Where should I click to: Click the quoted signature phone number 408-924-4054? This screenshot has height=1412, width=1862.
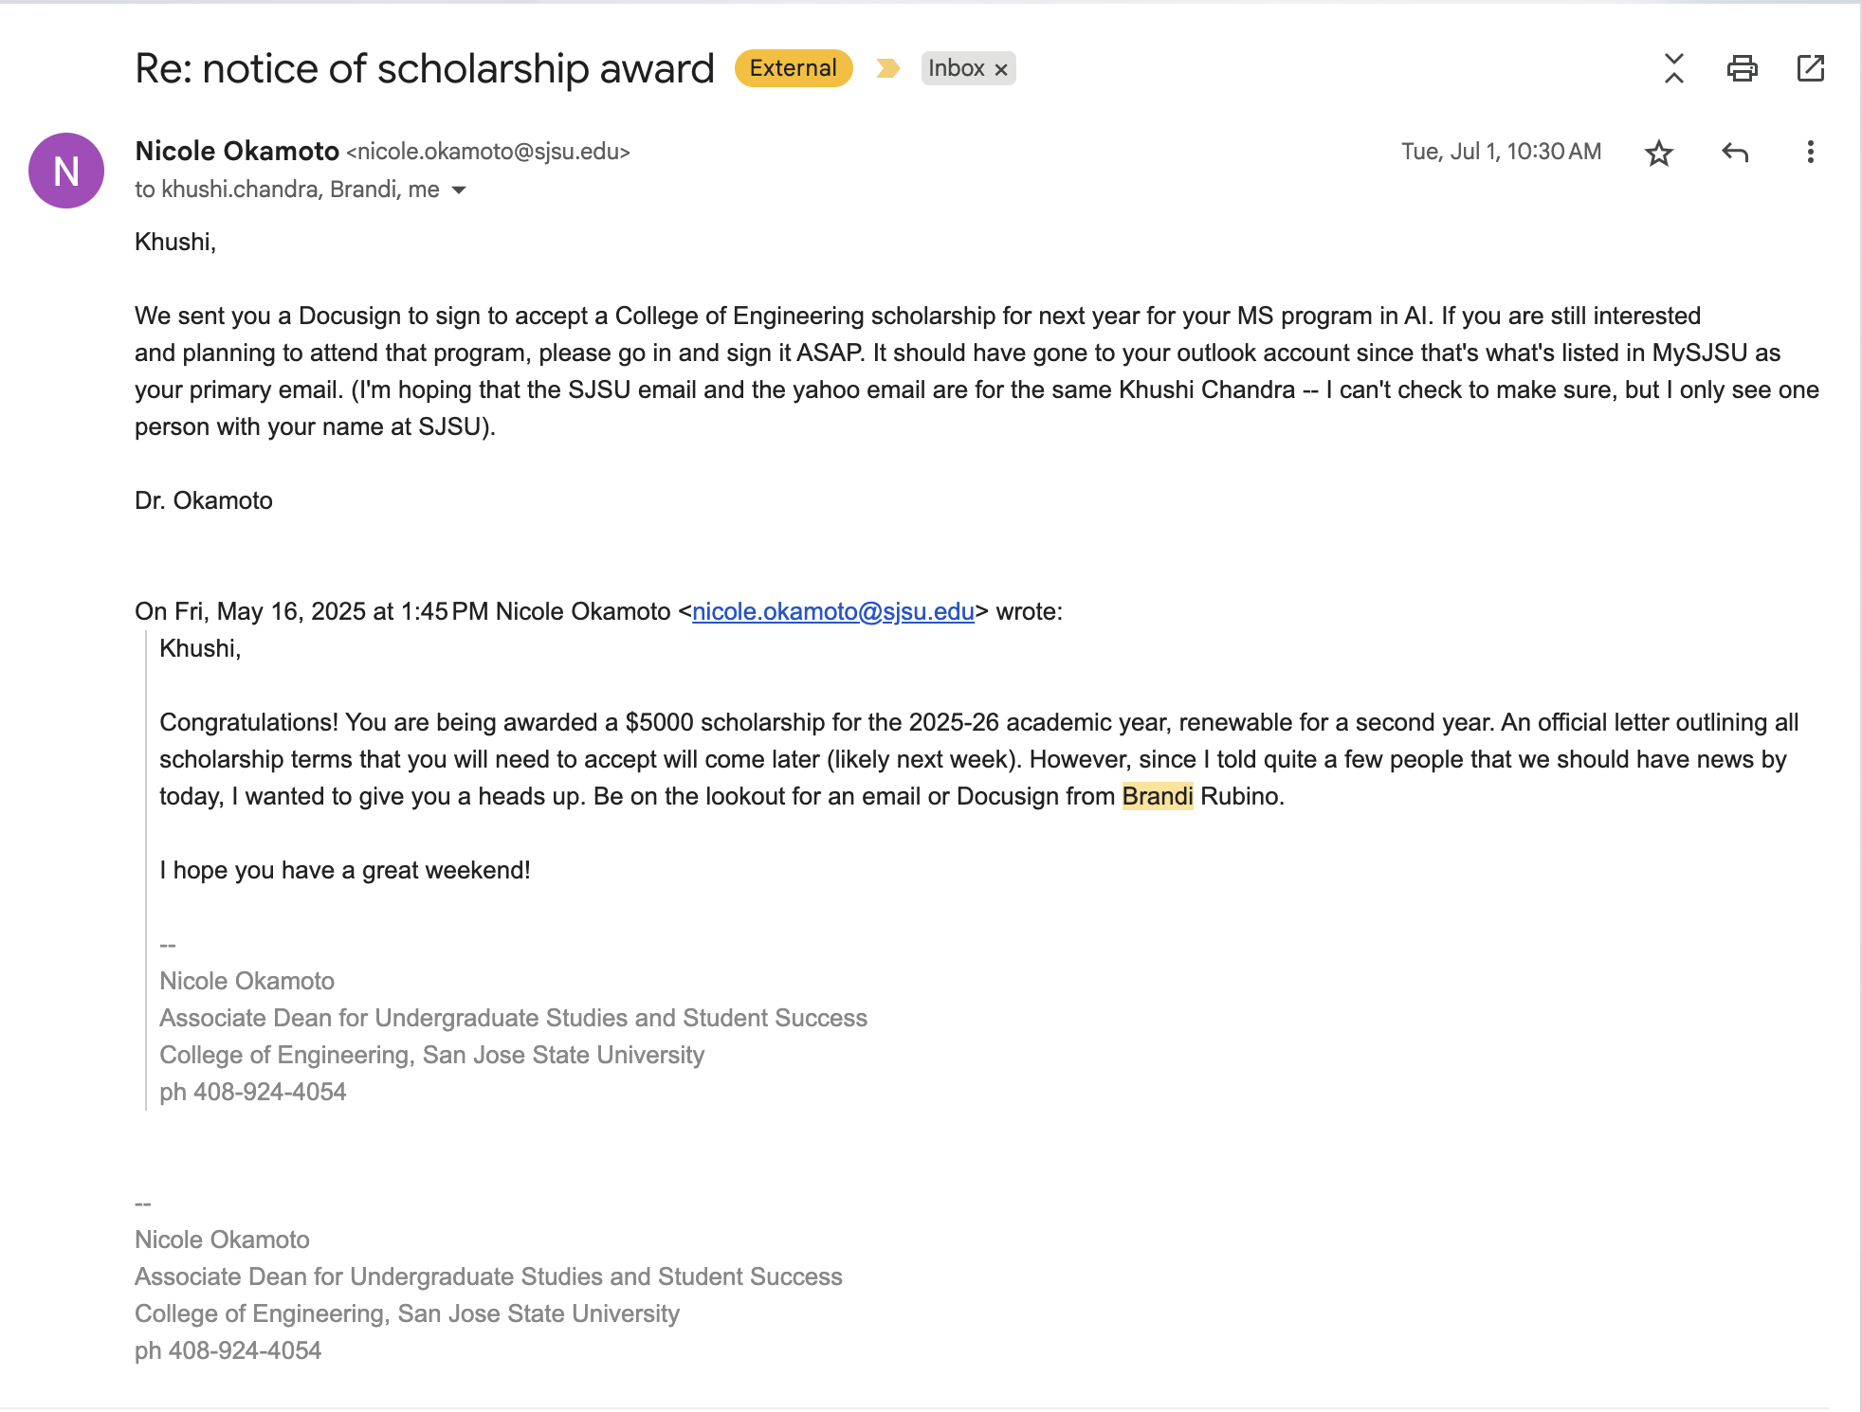tap(269, 1092)
